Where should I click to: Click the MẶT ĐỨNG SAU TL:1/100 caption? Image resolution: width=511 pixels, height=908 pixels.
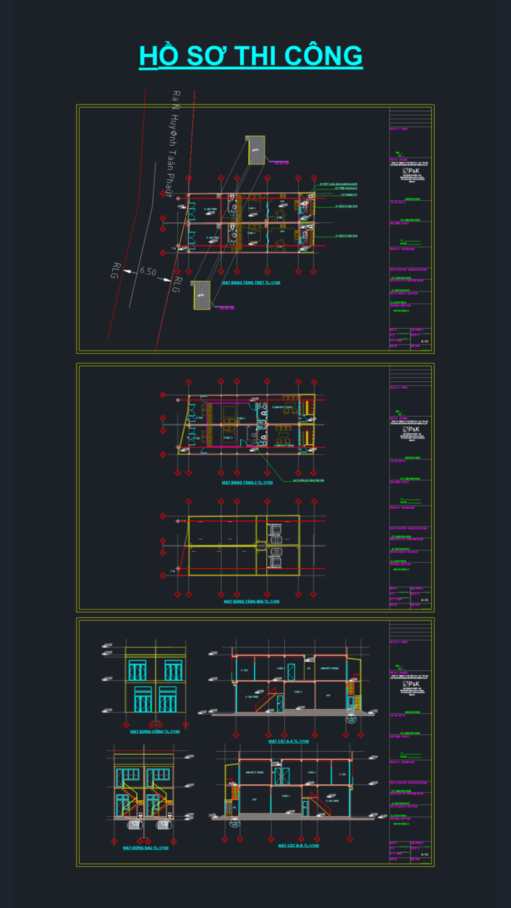(146, 847)
